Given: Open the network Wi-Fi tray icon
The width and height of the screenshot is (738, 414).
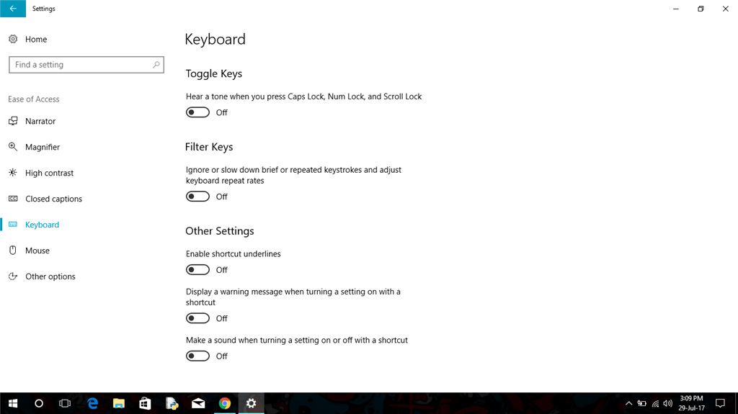Looking at the screenshot, I should point(655,403).
